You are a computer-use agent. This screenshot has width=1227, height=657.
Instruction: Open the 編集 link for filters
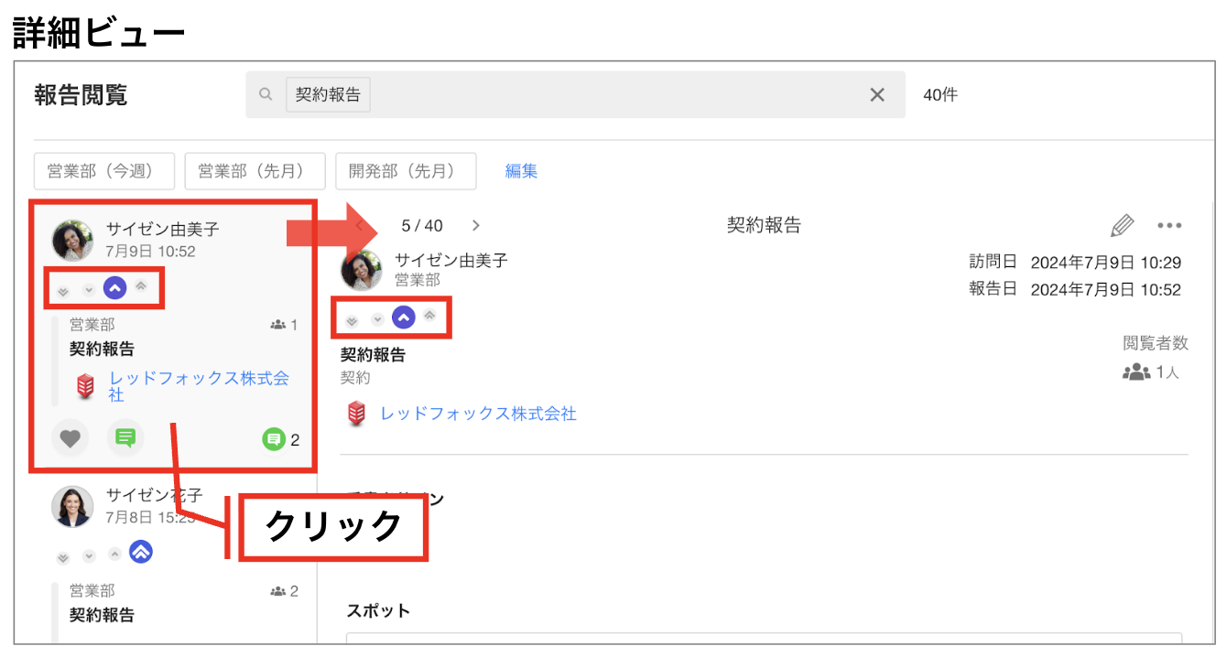coord(521,171)
